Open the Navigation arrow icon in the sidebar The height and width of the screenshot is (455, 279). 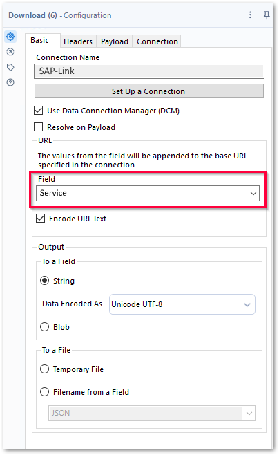10,52
